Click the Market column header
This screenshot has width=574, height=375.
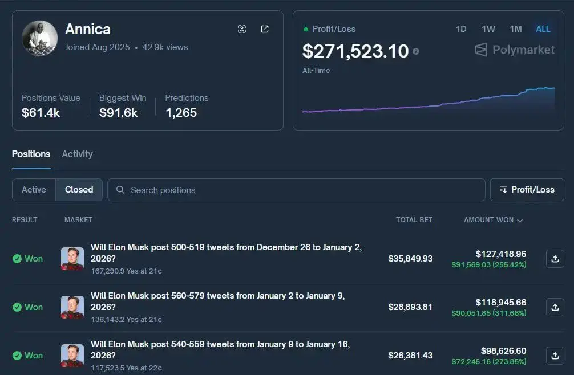[78, 220]
